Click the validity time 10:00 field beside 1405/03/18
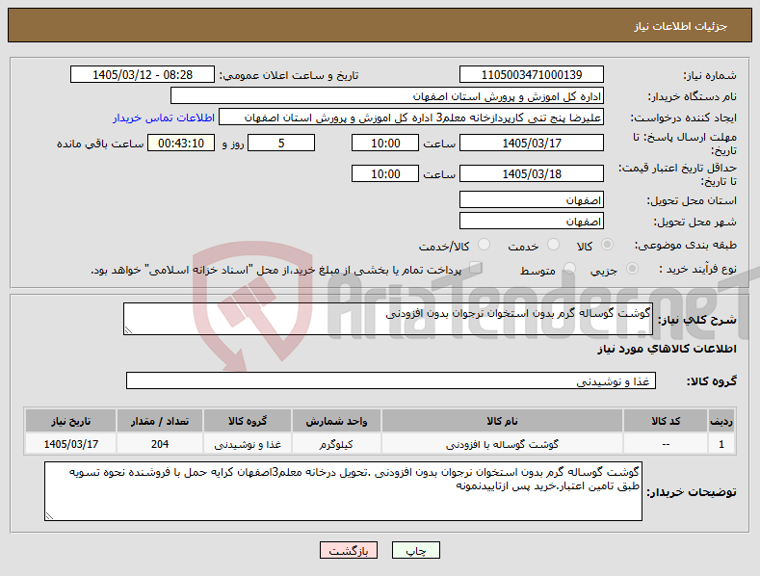The width and height of the screenshot is (760, 576). coord(385,173)
